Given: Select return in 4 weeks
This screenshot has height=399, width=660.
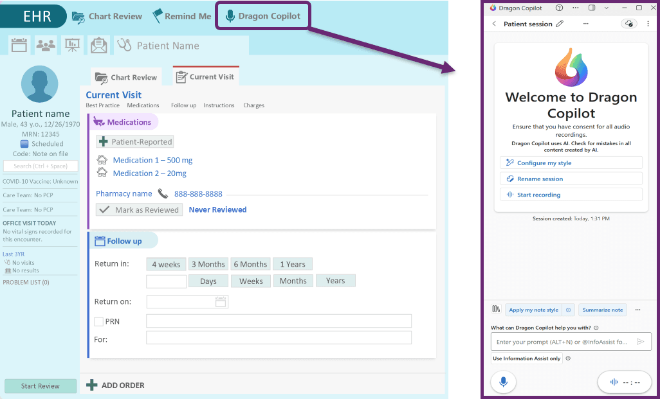Looking at the screenshot, I should coord(166,264).
